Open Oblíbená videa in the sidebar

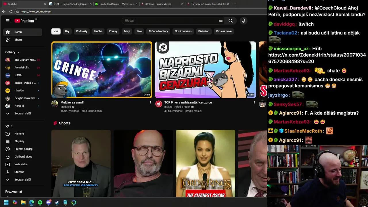[x=23, y=157]
